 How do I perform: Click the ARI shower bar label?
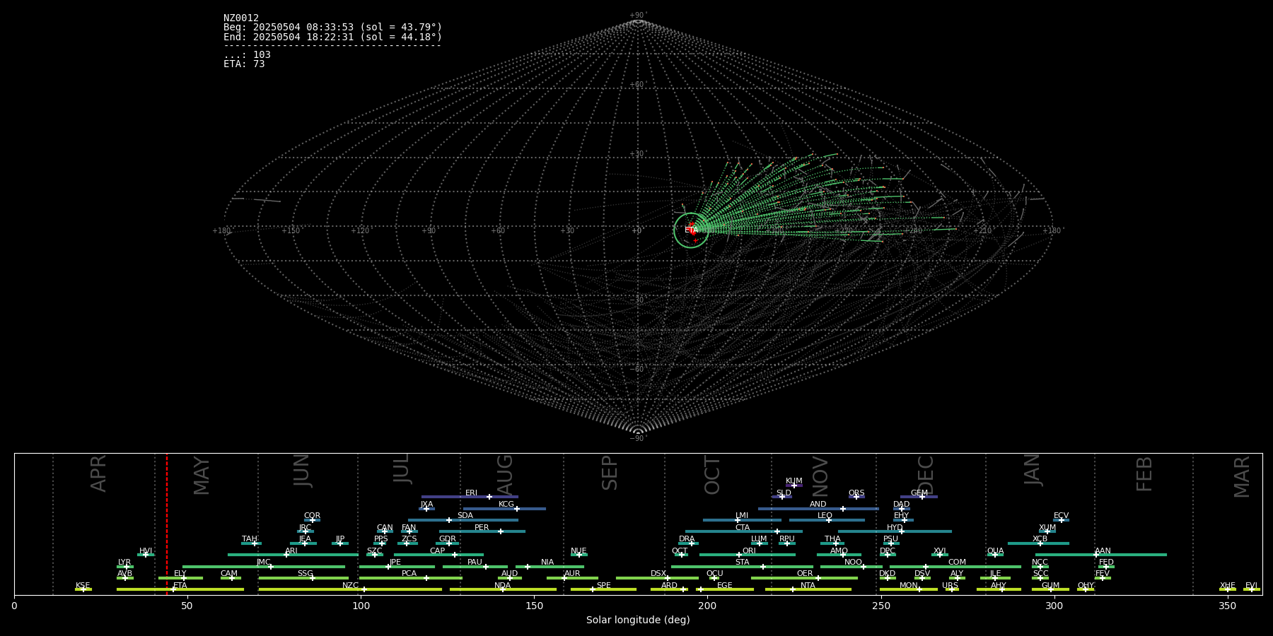(x=291, y=550)
